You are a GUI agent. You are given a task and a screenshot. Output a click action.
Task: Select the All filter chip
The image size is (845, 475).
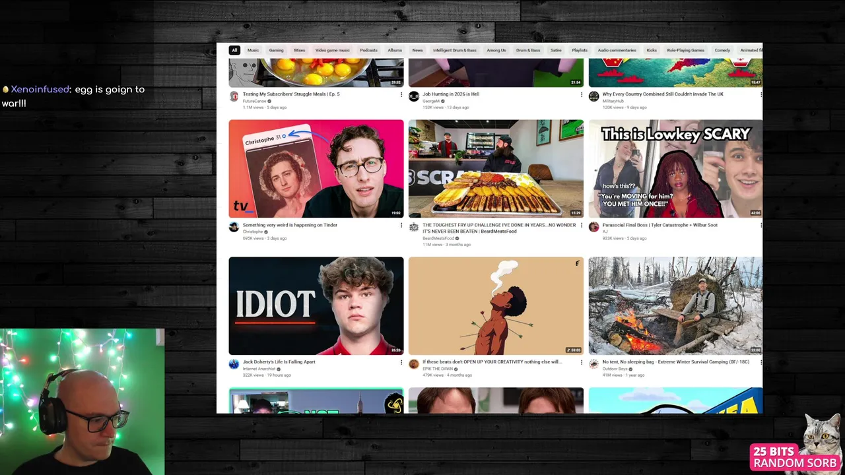coord(234,50)
